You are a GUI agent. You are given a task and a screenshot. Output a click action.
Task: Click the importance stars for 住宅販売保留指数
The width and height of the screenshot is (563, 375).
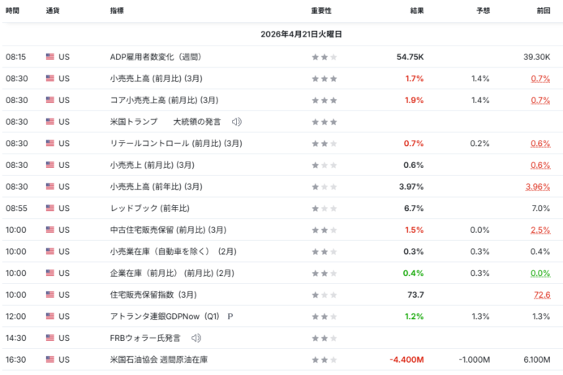click(x=324, y=295)
